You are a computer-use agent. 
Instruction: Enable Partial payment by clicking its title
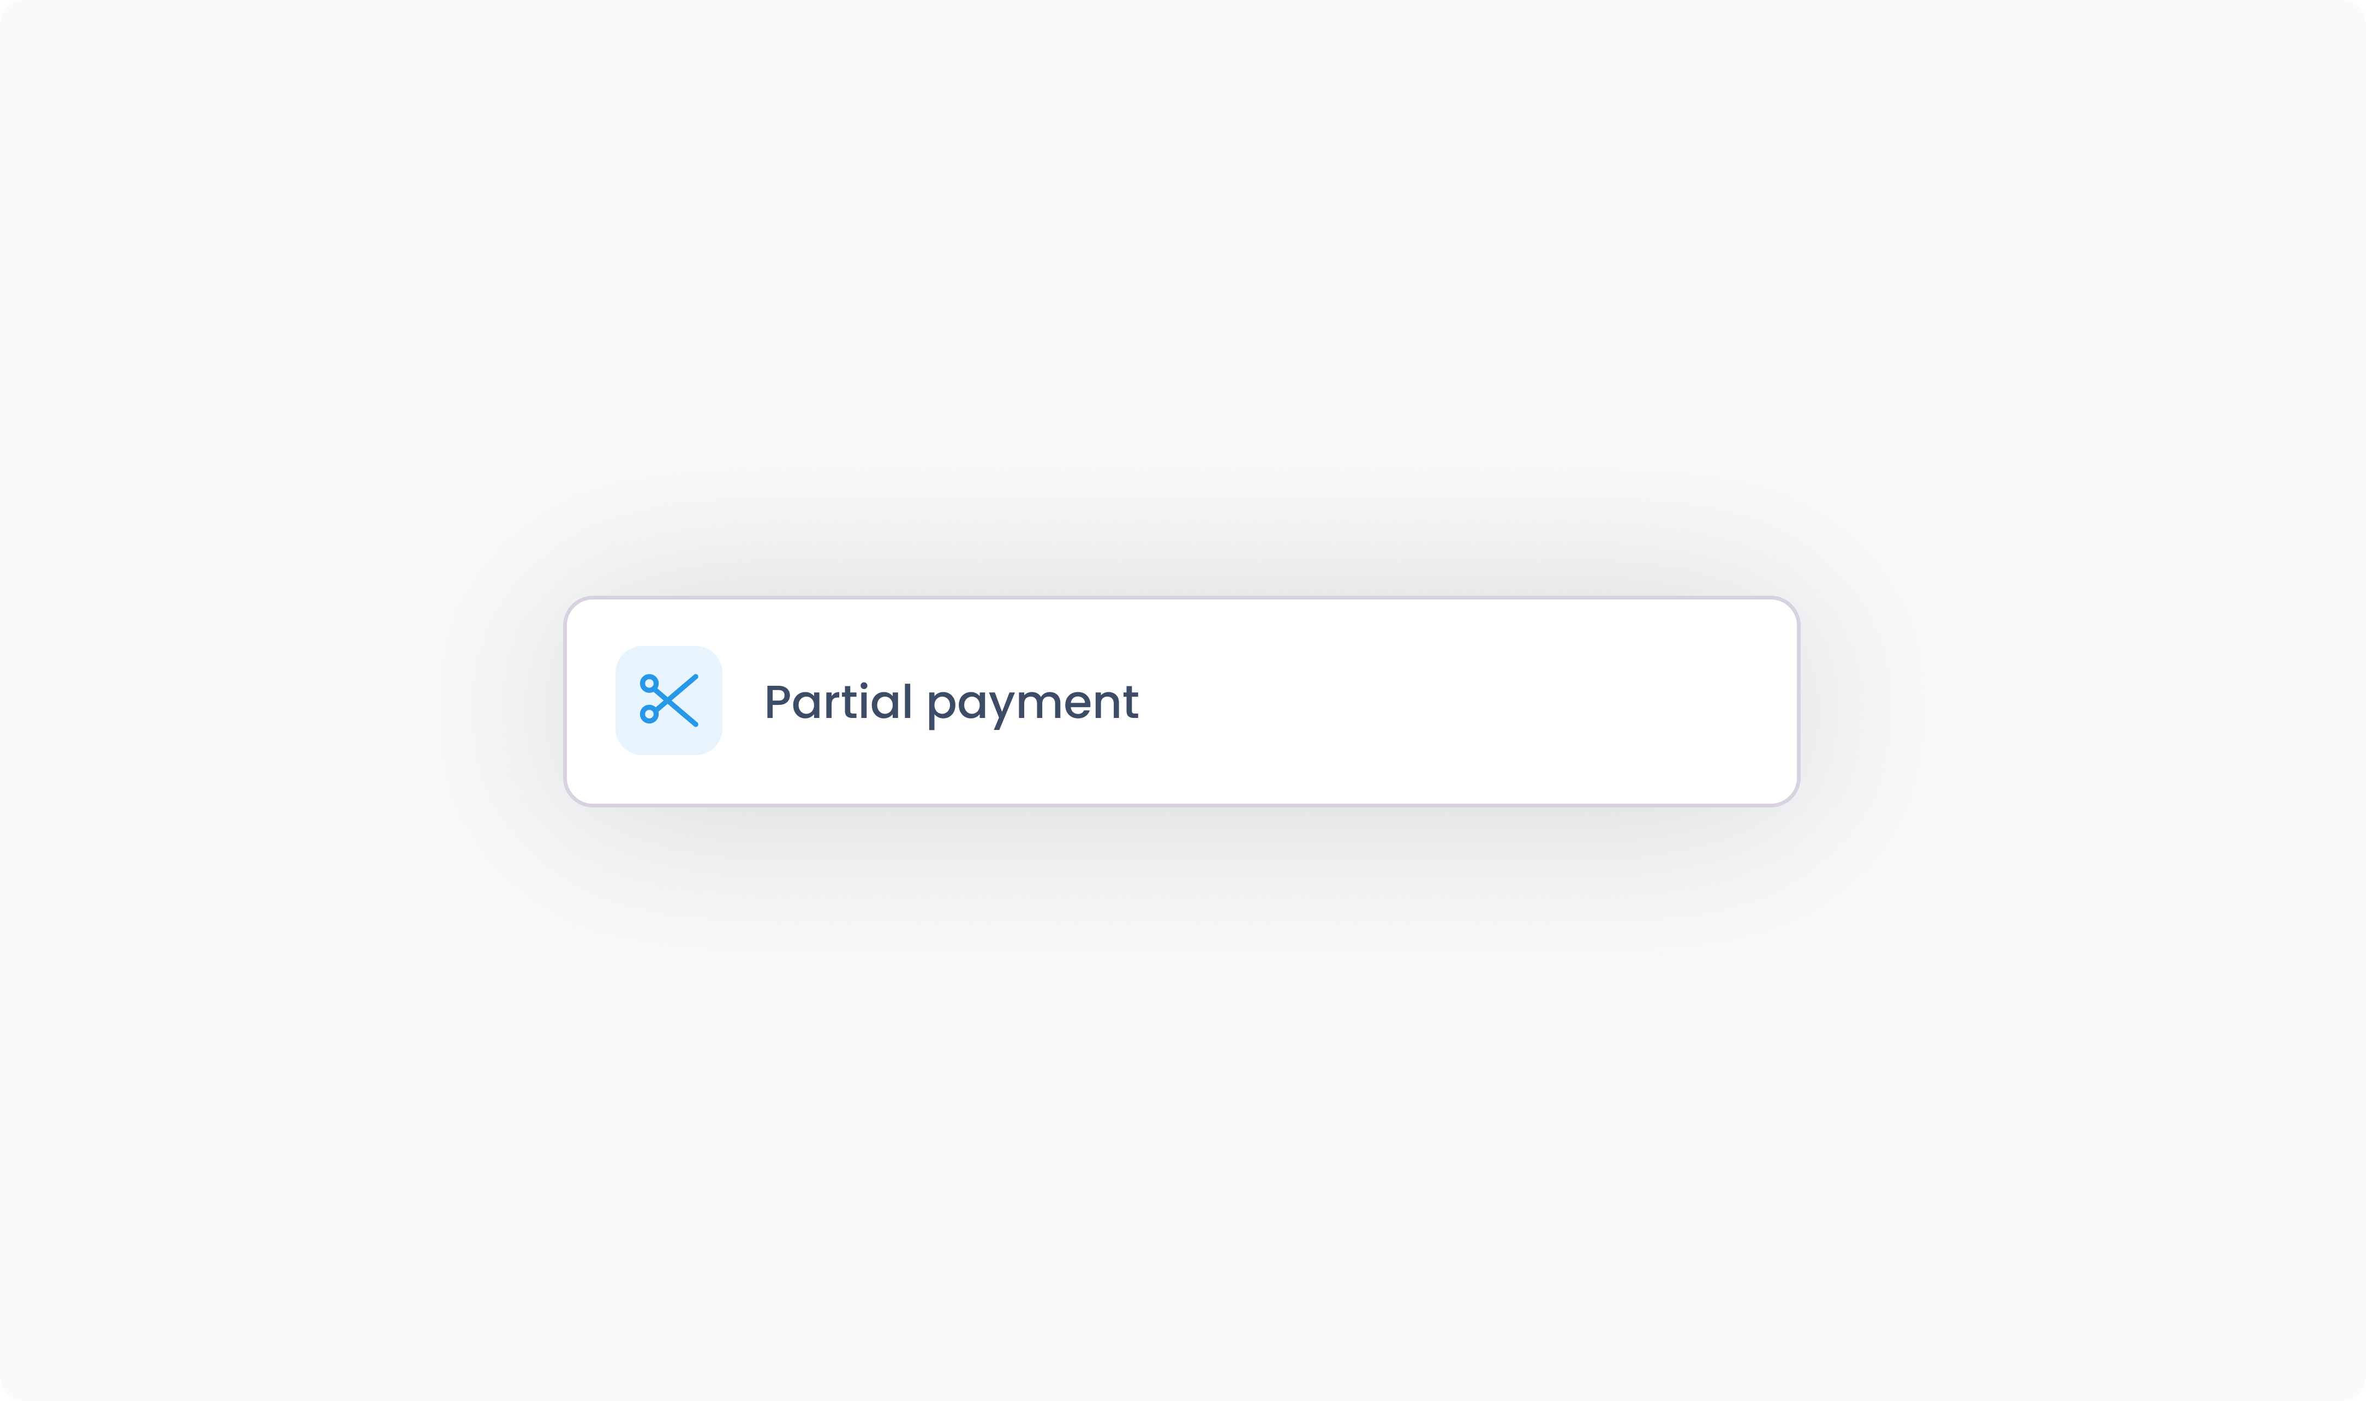click(x=952, y=704)
